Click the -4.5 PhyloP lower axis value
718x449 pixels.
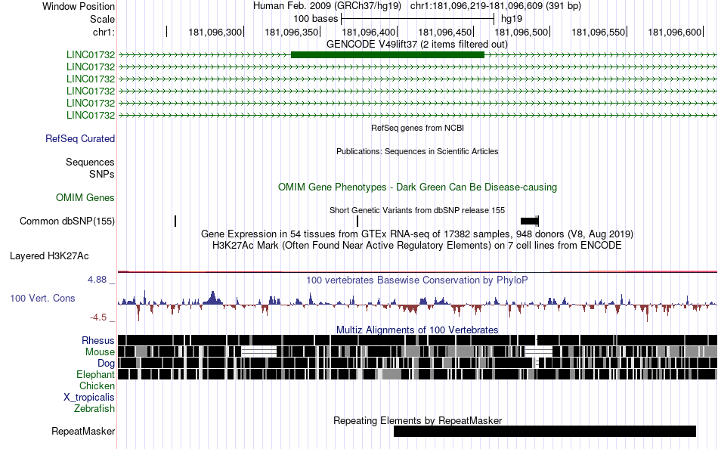tap(98, 317)
